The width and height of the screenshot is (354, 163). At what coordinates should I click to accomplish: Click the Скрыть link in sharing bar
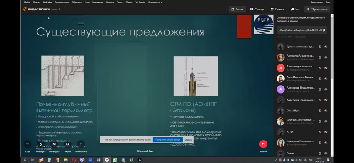188,140
